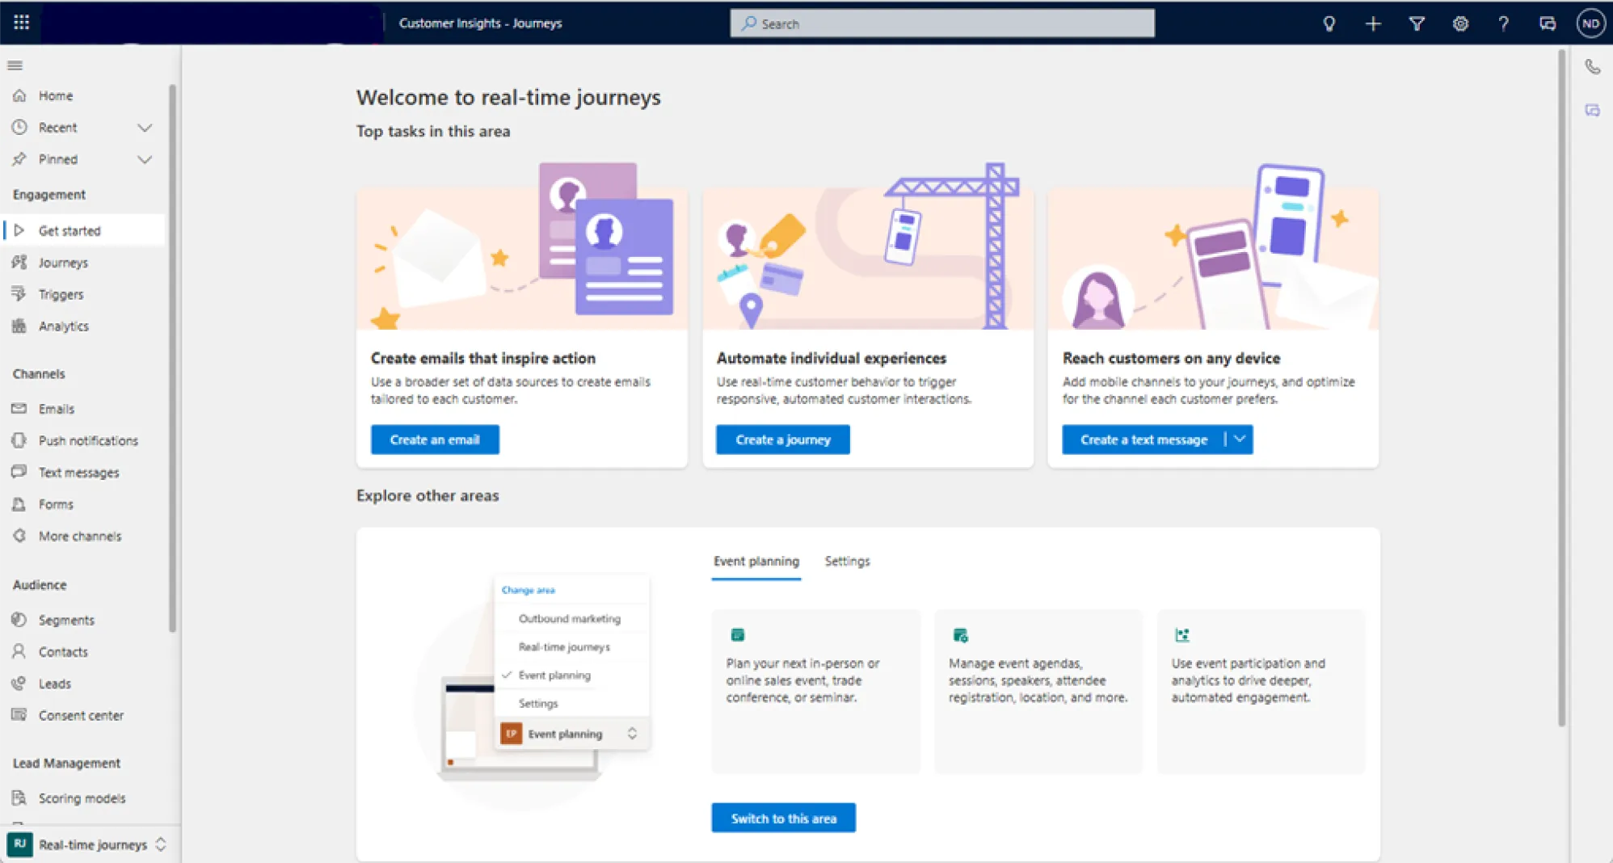The image size is (1613, 863).
Task: Click the manage event agendas icon
Action: click(x=960, y=635)
